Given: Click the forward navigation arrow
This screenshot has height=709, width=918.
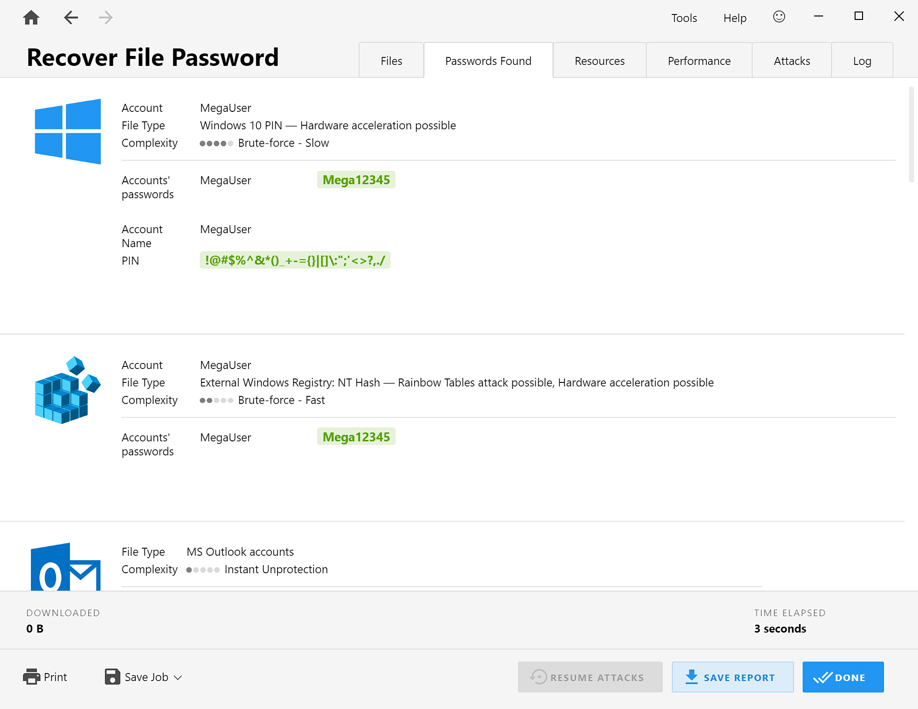Looking at the screenshot, I should tap(105, 17).
